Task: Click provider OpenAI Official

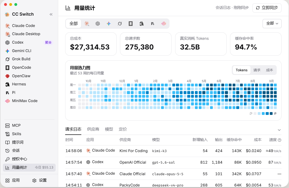Action: pos(133,162)
